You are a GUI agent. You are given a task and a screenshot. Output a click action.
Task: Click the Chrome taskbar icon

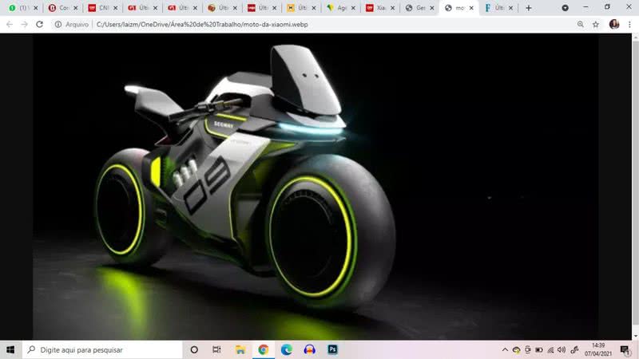pos(264,349)
